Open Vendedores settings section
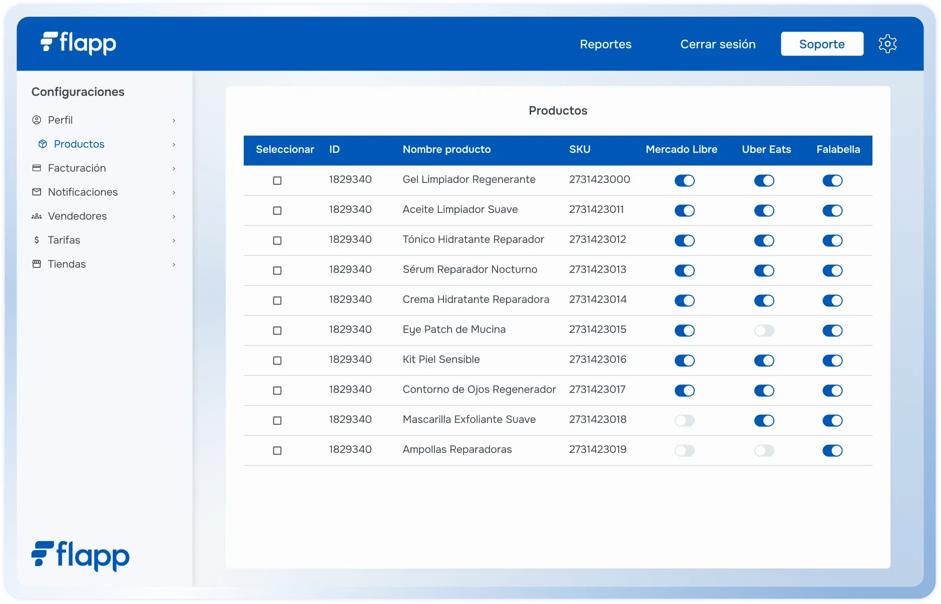This screenshot has width=941, height=604. (x=78, y=216)
